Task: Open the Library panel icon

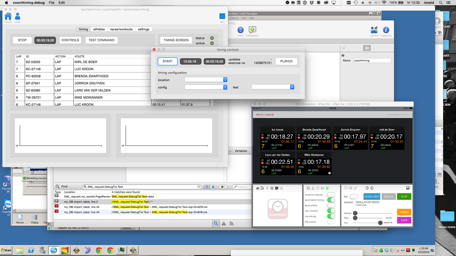Action: pyautogui.click(x=374, y=30)
